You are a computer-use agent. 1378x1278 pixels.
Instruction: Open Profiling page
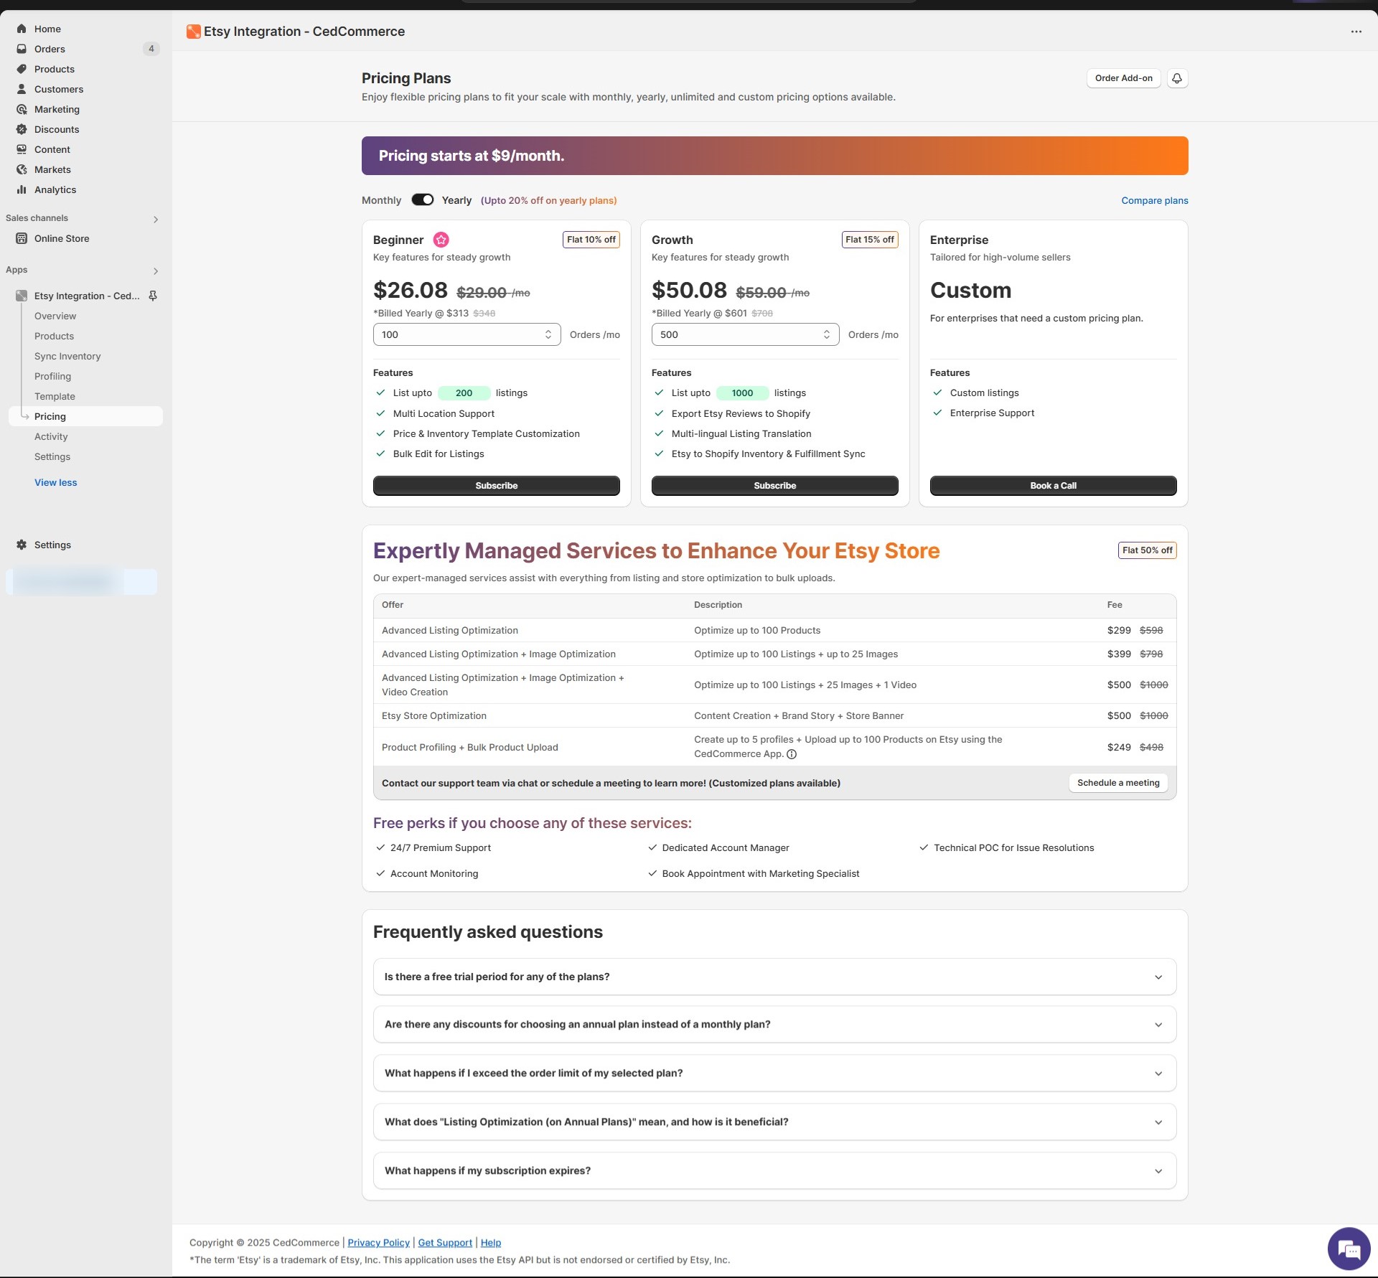[x=52, y=376]
